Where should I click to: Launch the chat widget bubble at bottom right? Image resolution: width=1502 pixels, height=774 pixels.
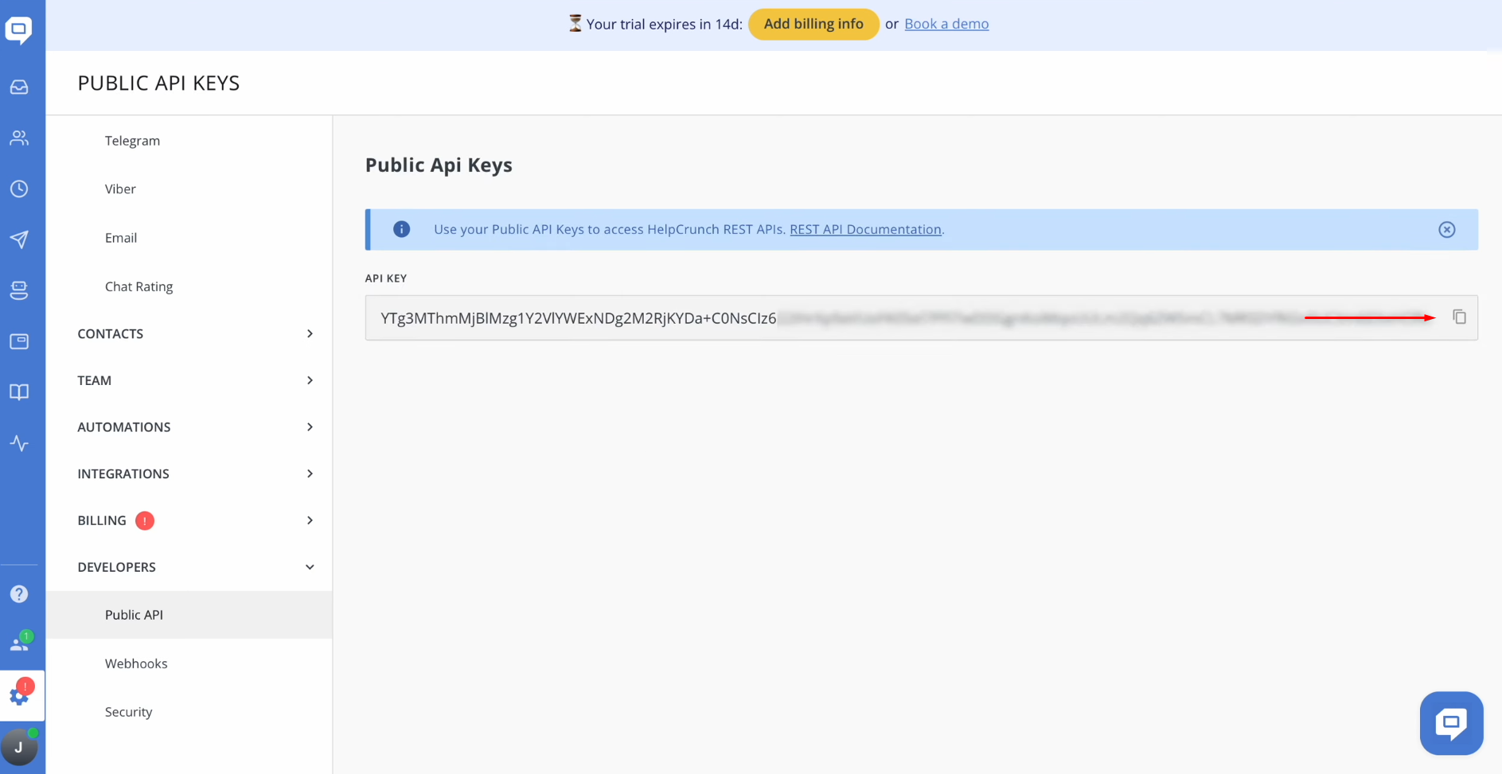click(1451, 723)
